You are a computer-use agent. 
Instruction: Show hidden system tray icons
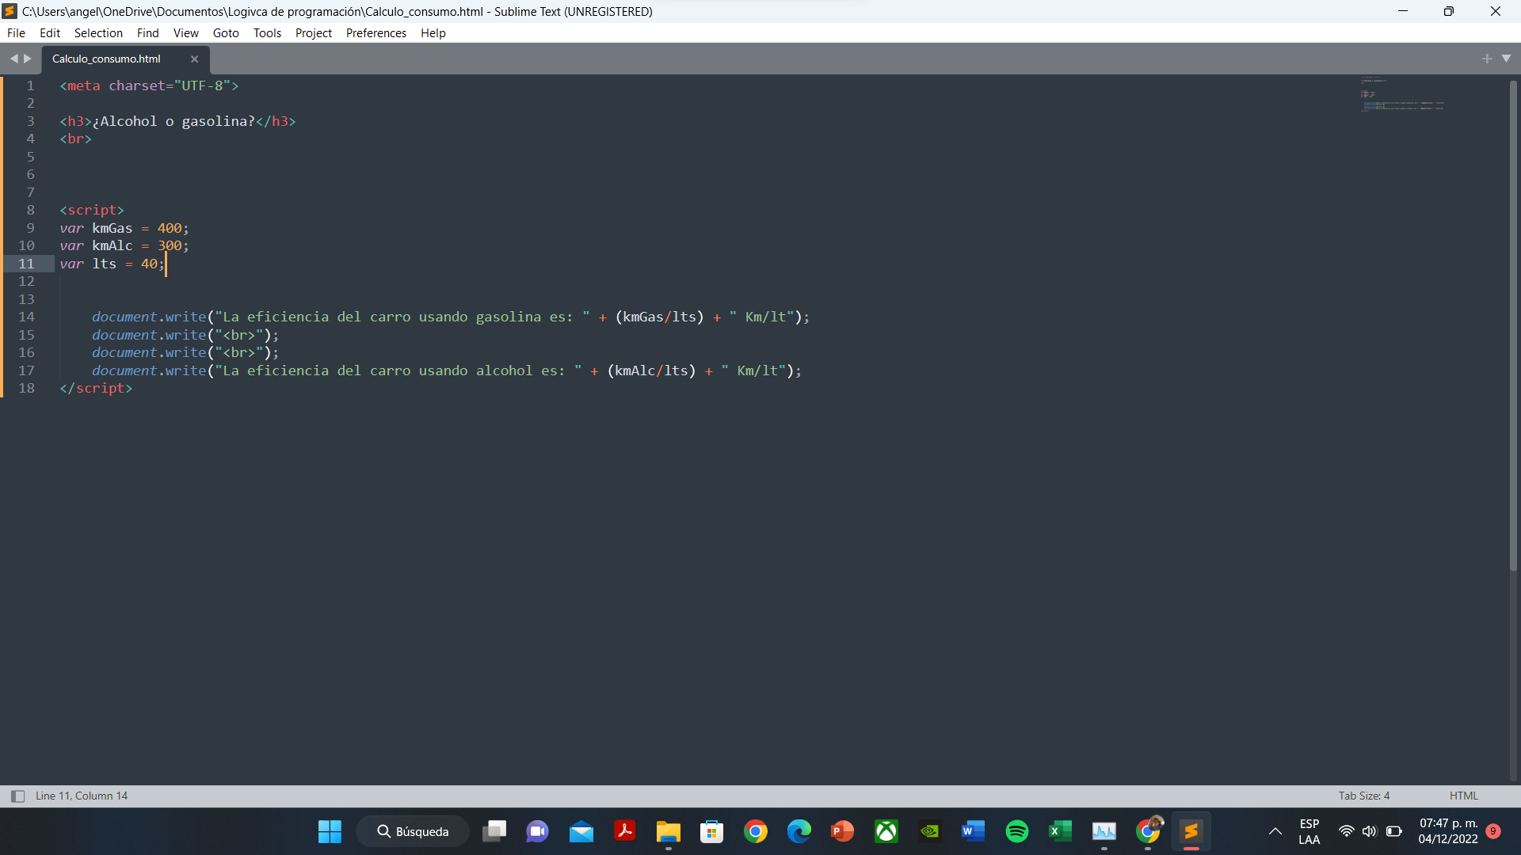[1275, 831]
